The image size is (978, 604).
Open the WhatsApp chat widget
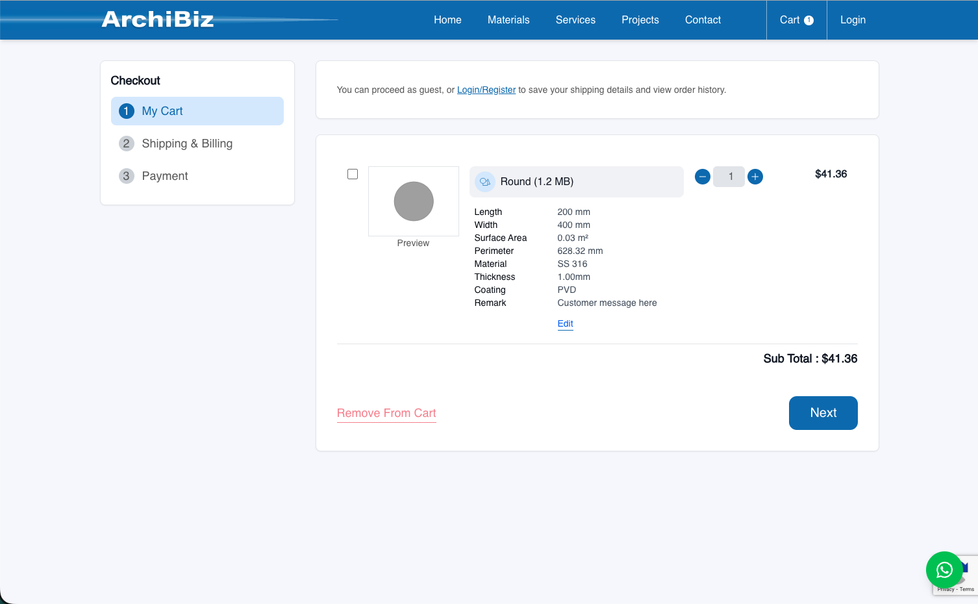click(x=944, y=570)
